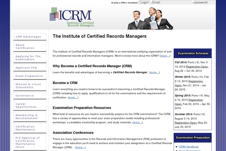Click the Examination Schedule panel header
226x151 pixels.
click(x=192, y=53)
